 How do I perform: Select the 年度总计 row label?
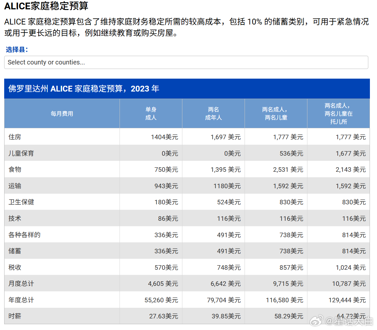pos(21,300)
